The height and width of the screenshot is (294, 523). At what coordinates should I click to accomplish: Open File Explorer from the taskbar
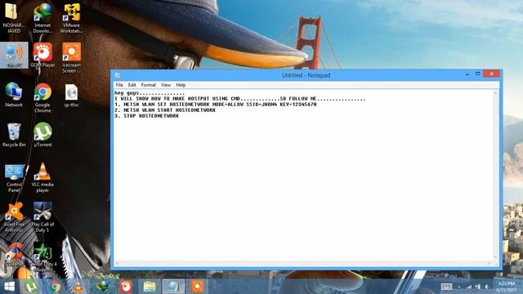click(150, 287)
